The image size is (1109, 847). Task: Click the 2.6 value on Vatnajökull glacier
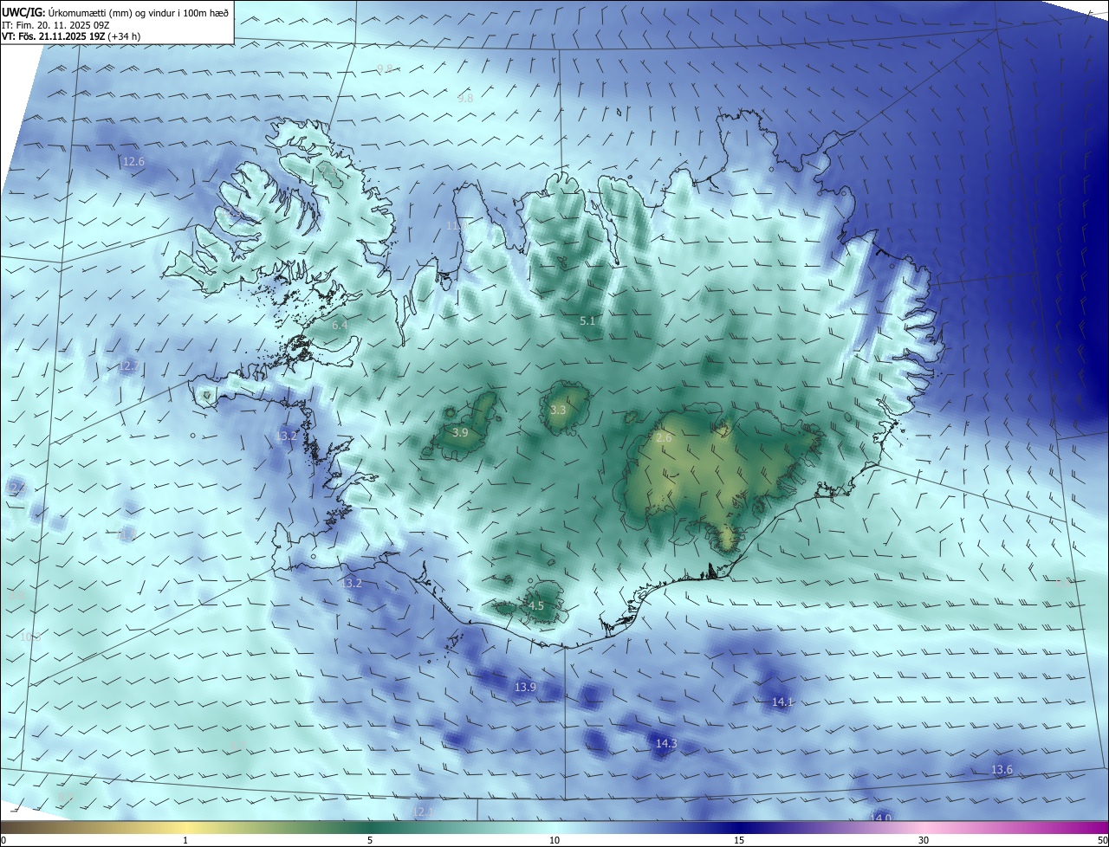point(664,438)
